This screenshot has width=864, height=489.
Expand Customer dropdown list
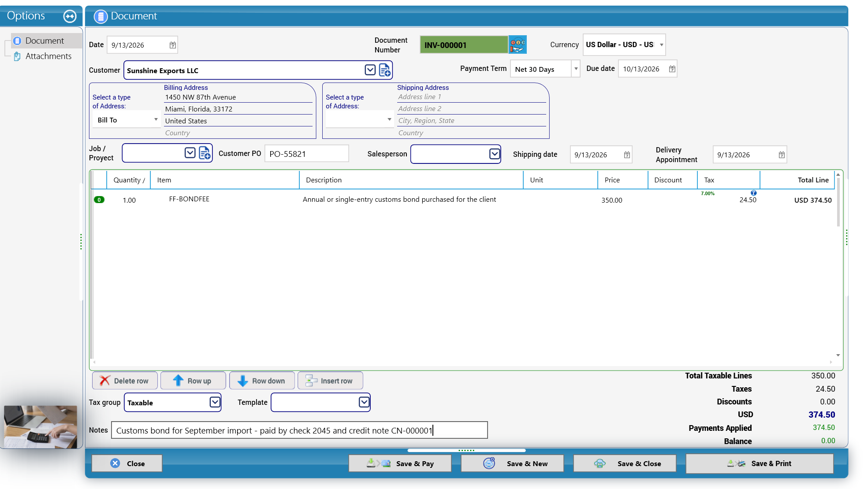click(370, 70)
